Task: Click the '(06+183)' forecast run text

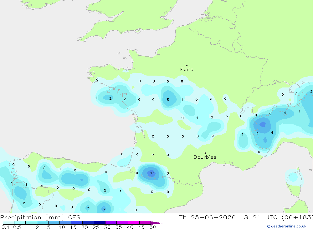Action: click(297, 217)
